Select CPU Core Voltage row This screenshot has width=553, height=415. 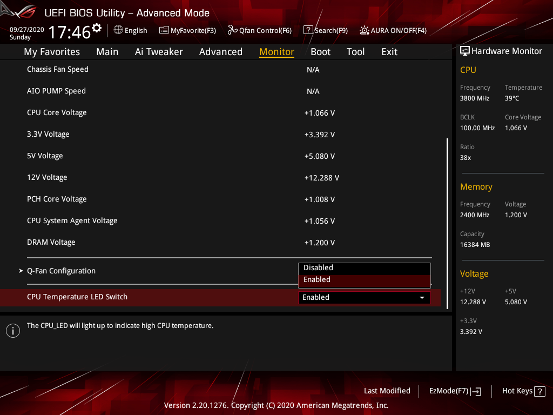coord(220,112)
